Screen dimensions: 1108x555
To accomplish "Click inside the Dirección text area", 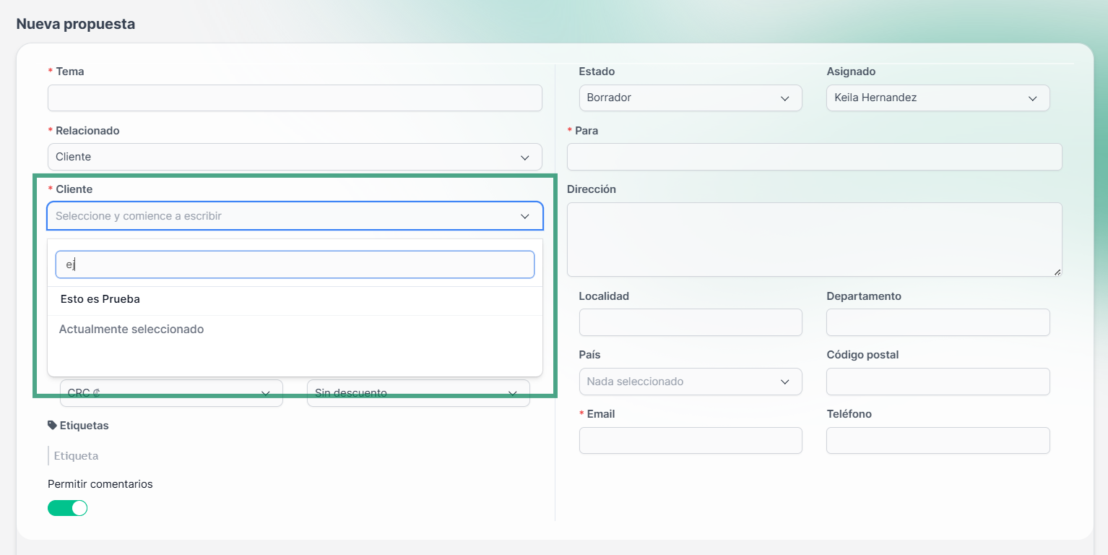I will coord(814,238).
